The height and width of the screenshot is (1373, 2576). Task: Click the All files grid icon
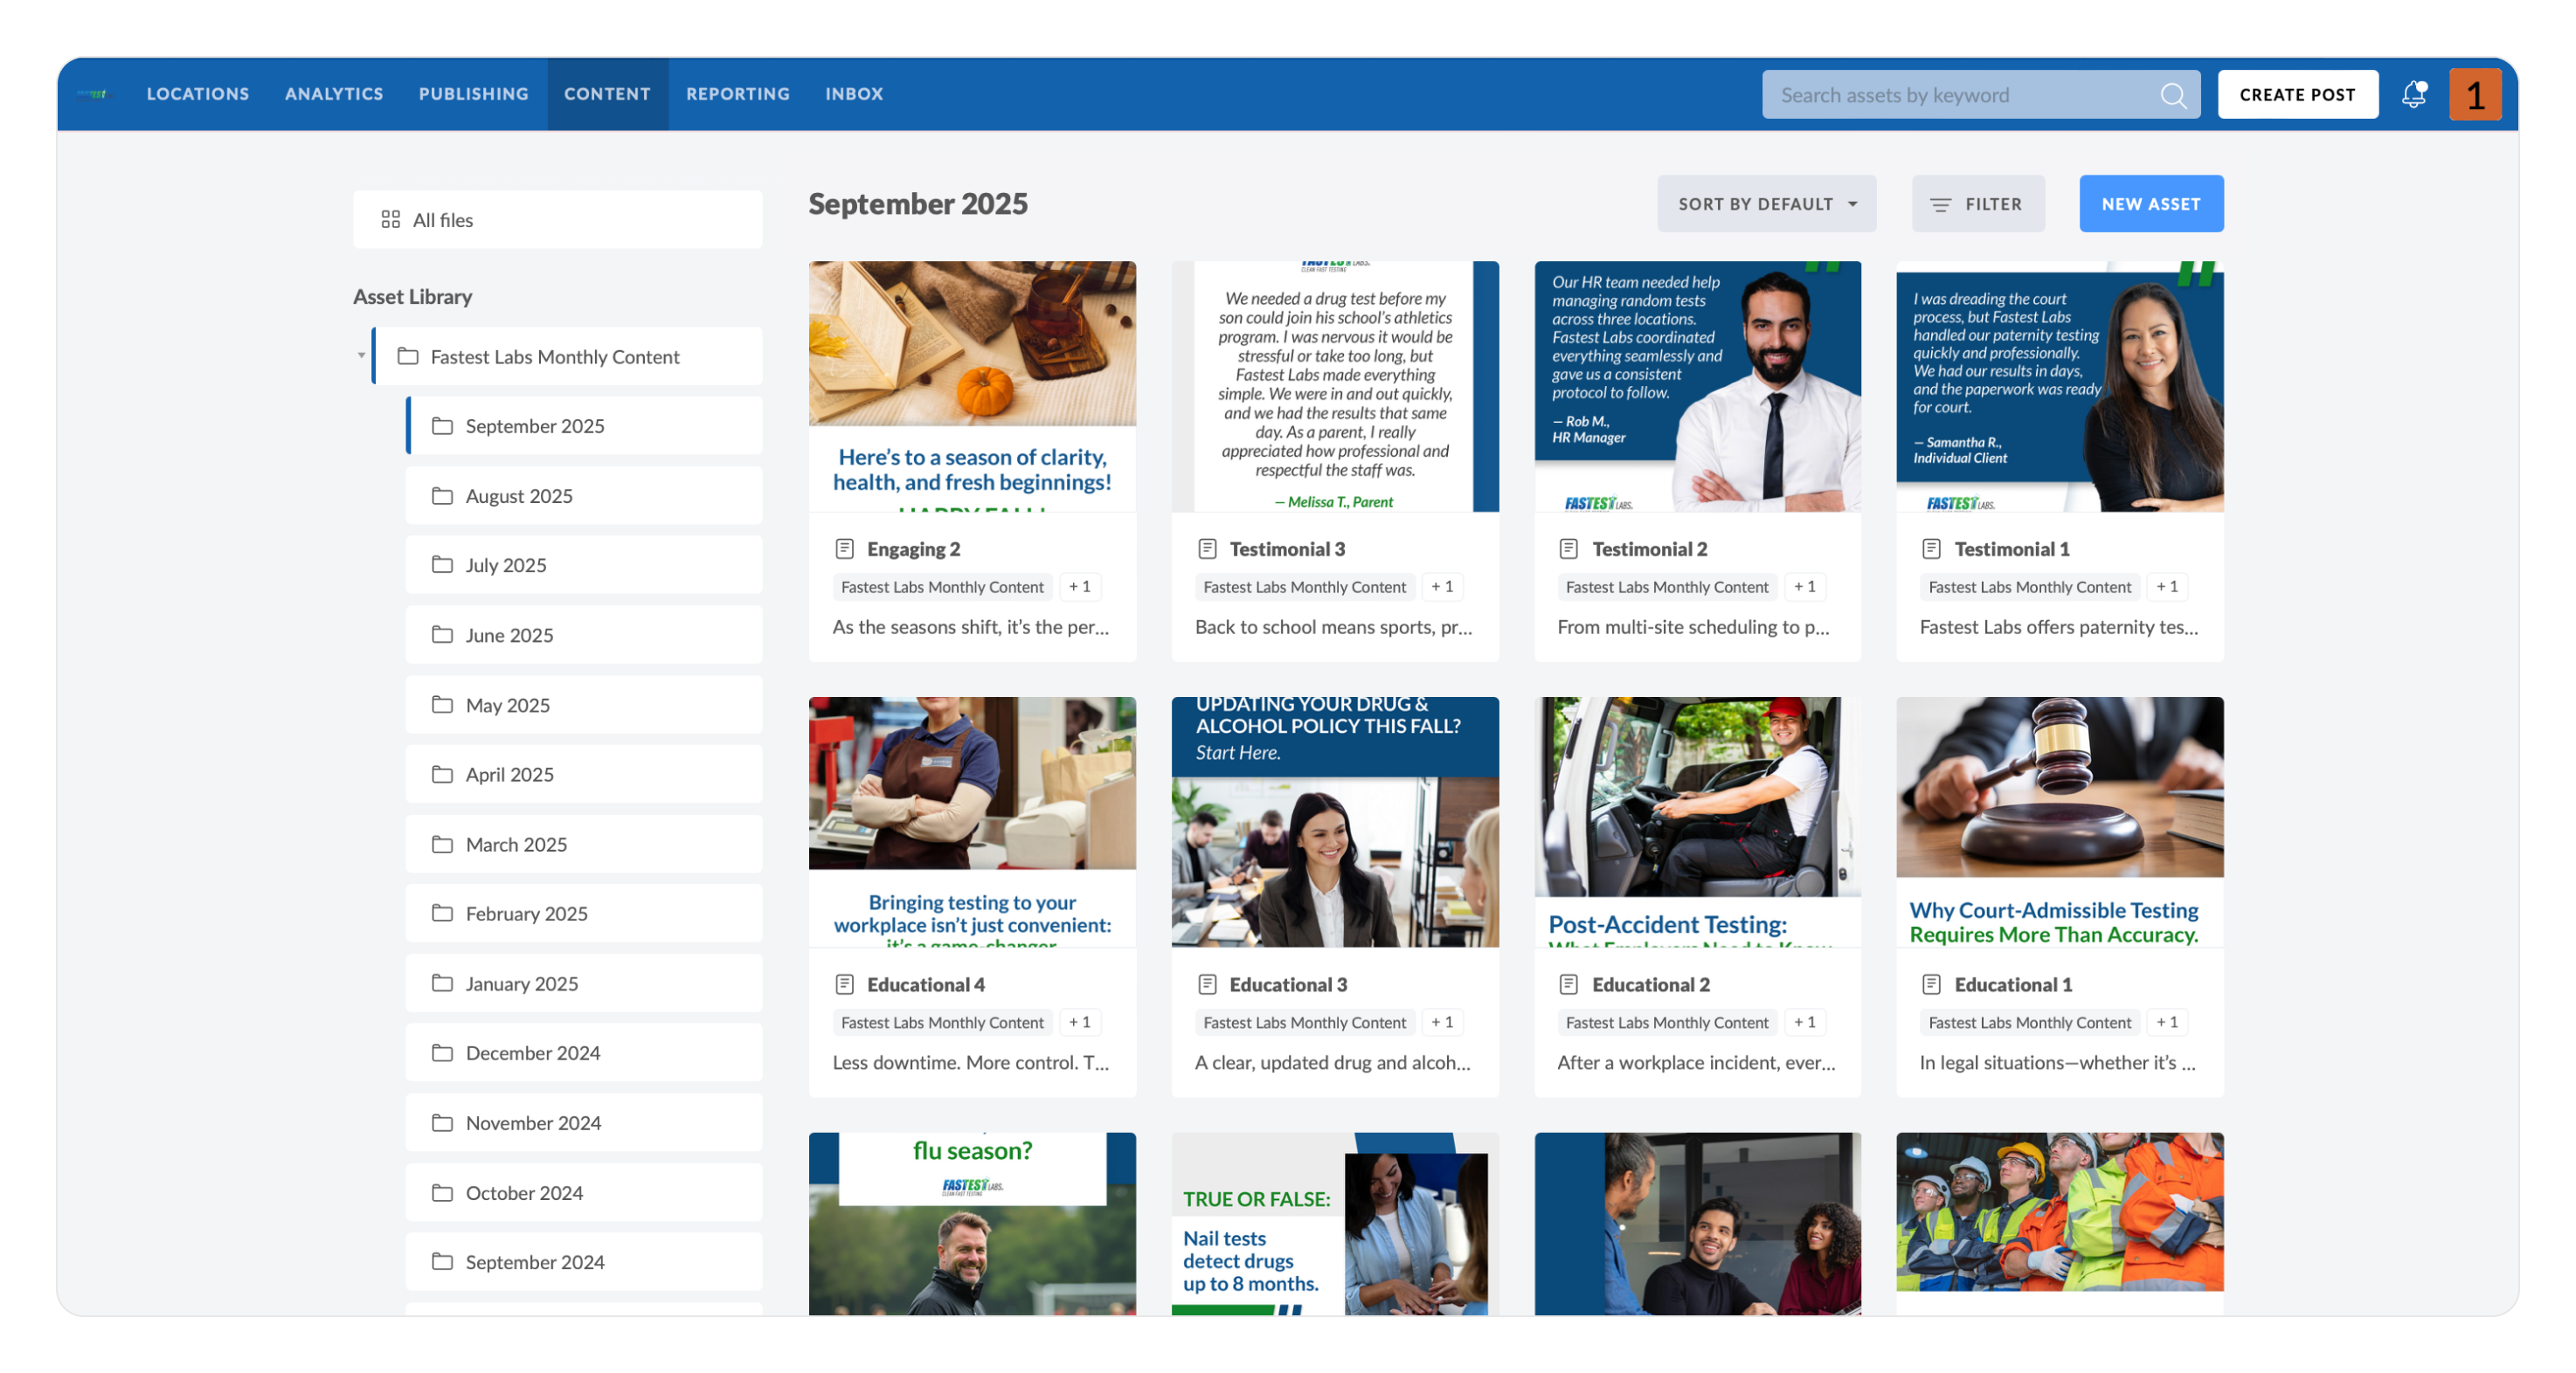coord(390,220)
